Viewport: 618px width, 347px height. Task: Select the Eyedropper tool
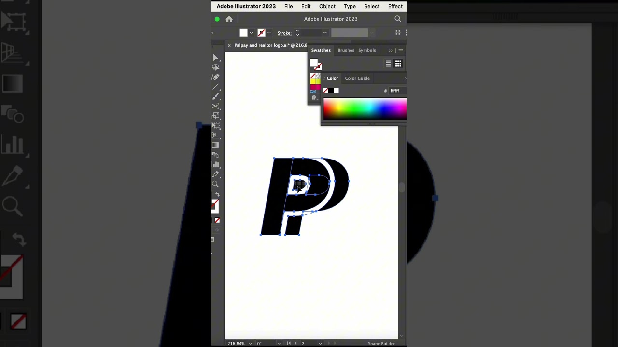216,174
